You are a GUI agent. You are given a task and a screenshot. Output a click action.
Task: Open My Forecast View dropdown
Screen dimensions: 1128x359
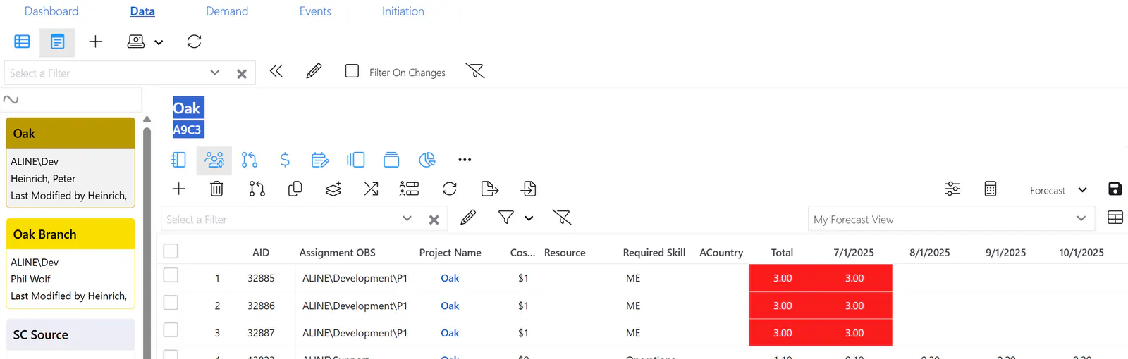coord(951,219)
